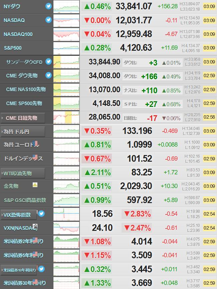Open the CME 日経先物 mini chart

click(66, 117)
